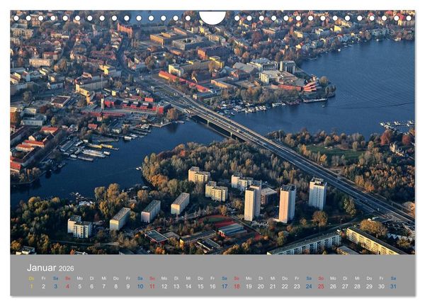Select Saturday the 17 in calendar row

click(225, 286)
